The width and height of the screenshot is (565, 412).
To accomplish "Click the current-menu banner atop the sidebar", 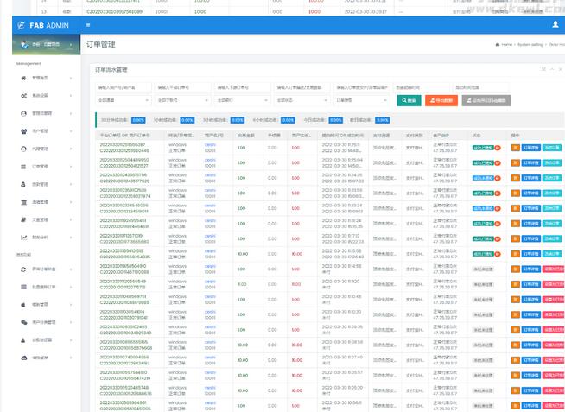I will click(46, 44).
